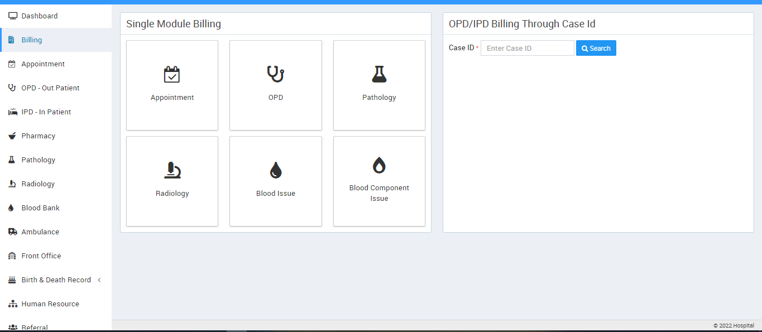762x332 pixels.
Task: Select the Pathology flask icon tile
Action: 379,74
